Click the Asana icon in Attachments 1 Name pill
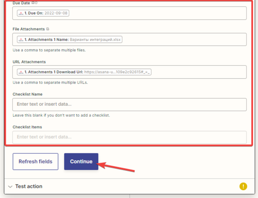 pos(21,40)
